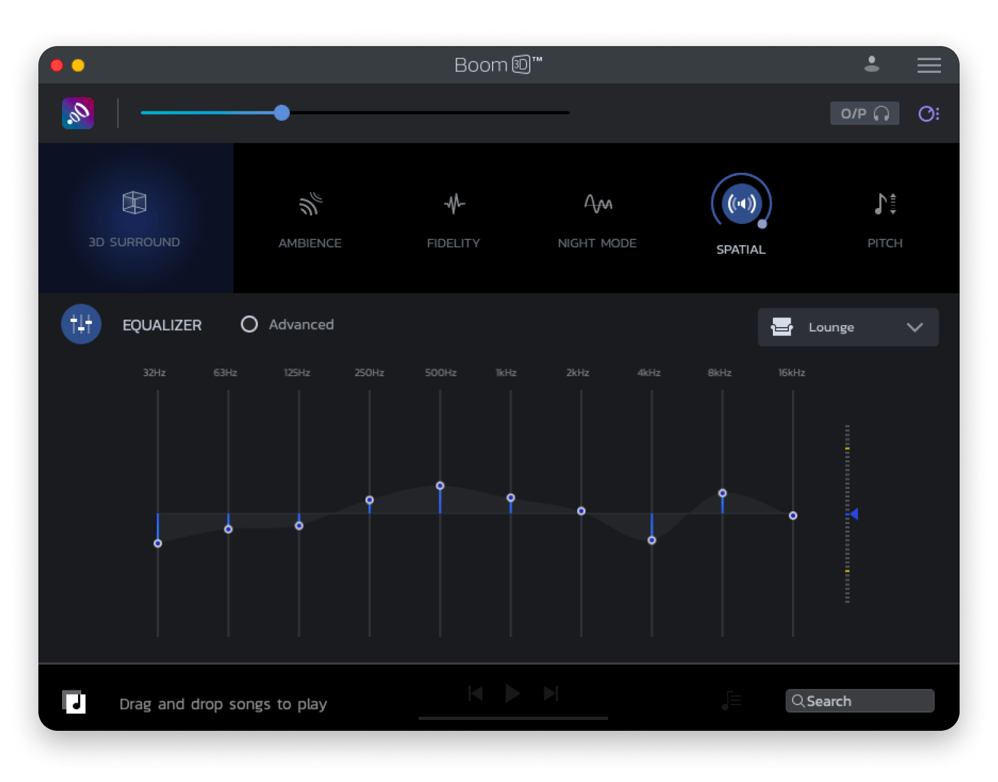Enable the 3D Surround effect
Viewport: 998px width, 782px height.
[x=134, y=203]
